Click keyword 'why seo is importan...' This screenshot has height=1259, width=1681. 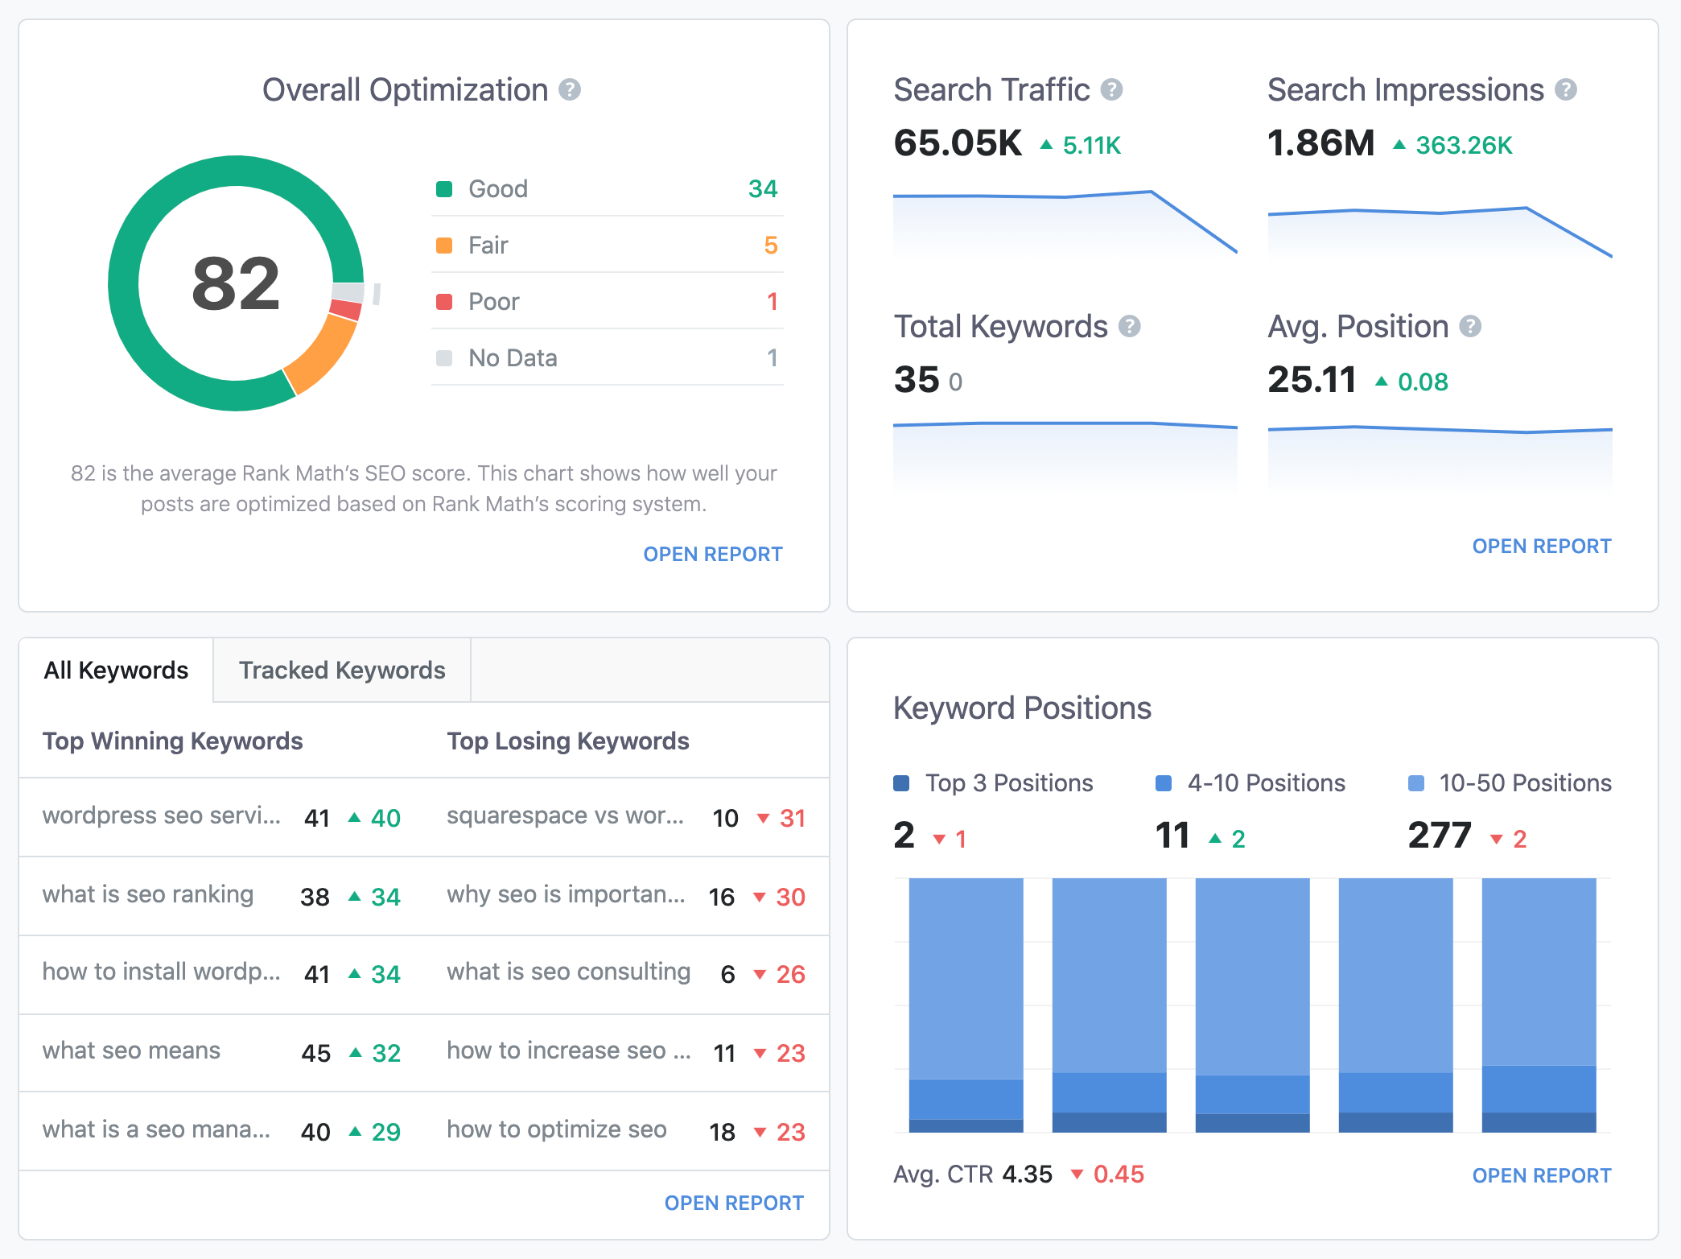[x=567, y=894]
